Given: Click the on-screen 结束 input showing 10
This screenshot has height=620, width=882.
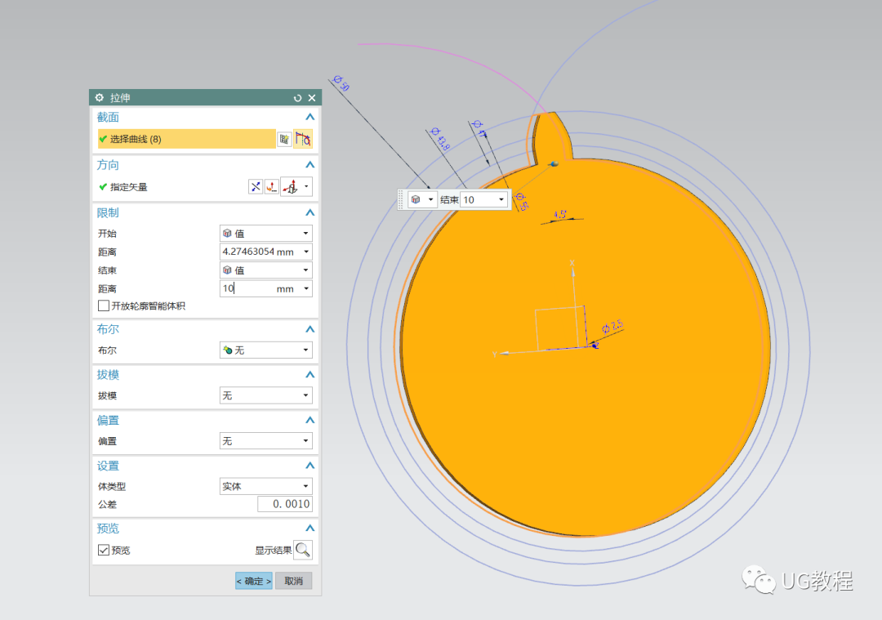Looking at the screenshot, I should coord(478,199).
